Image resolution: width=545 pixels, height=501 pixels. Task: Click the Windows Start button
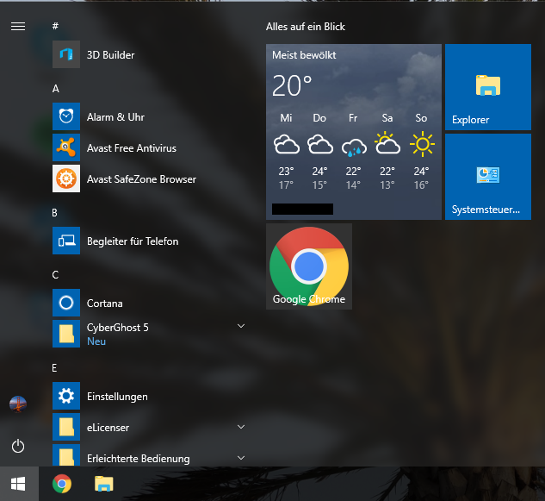(x=18, y=484)
